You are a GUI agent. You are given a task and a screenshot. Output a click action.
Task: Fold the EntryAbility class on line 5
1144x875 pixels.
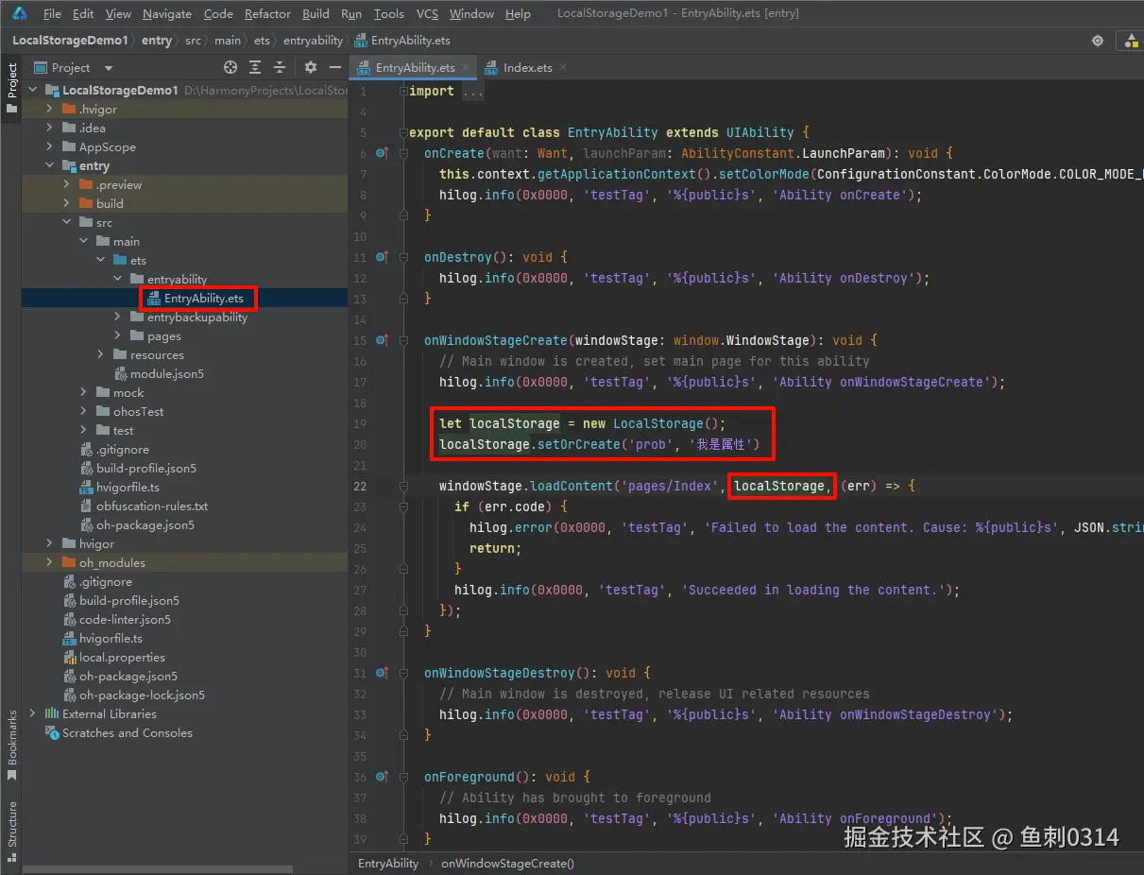[x=402, y=132]
